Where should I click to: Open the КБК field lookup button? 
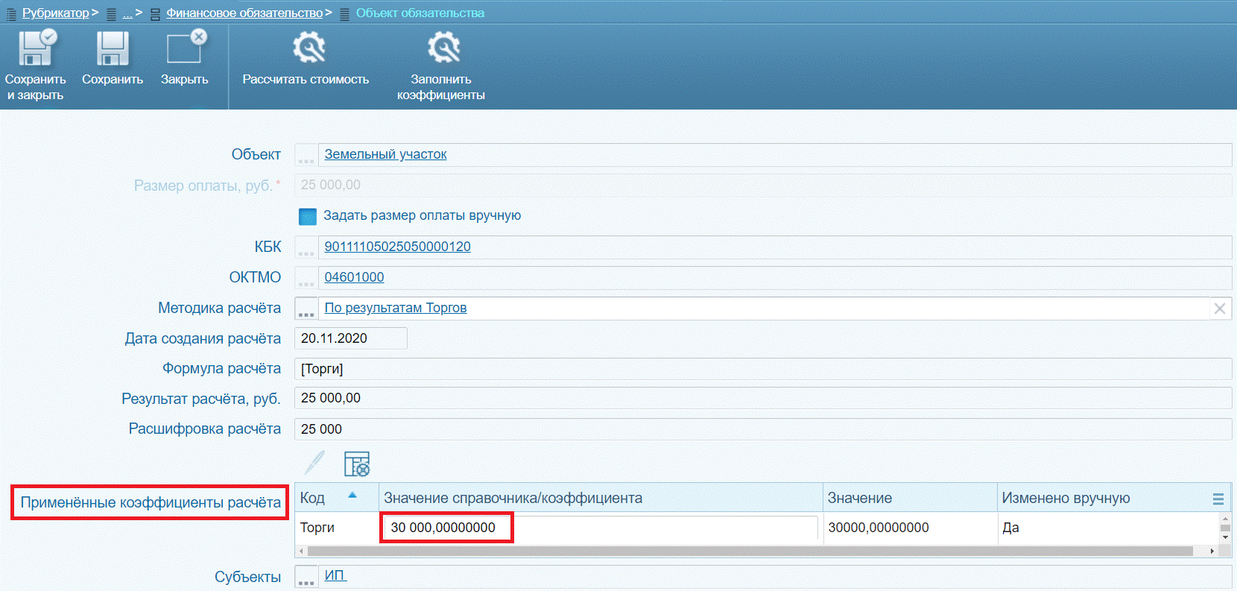click(306, 247)
